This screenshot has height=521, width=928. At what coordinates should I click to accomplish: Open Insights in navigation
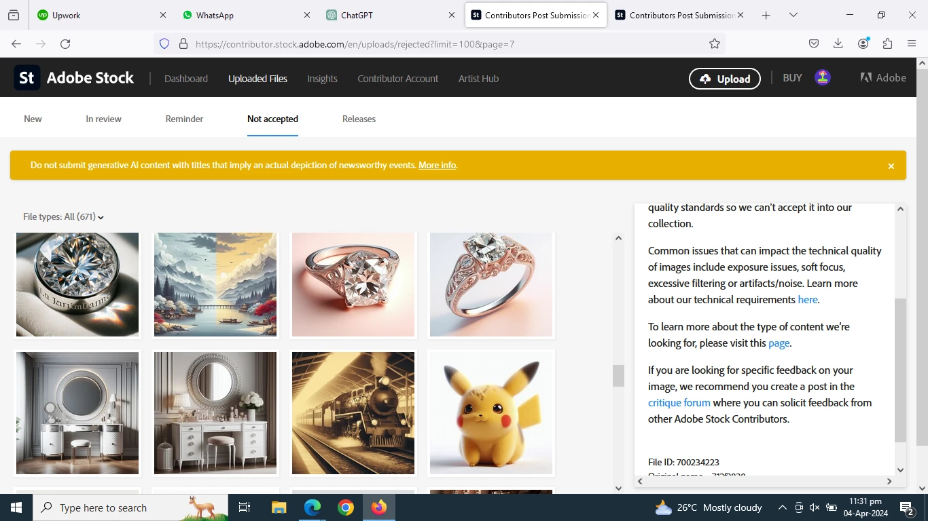coord(322,79)
